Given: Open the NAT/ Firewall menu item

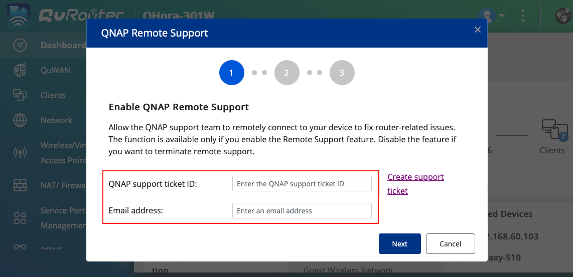Looking at the screenshot, I should click(63, 185).
